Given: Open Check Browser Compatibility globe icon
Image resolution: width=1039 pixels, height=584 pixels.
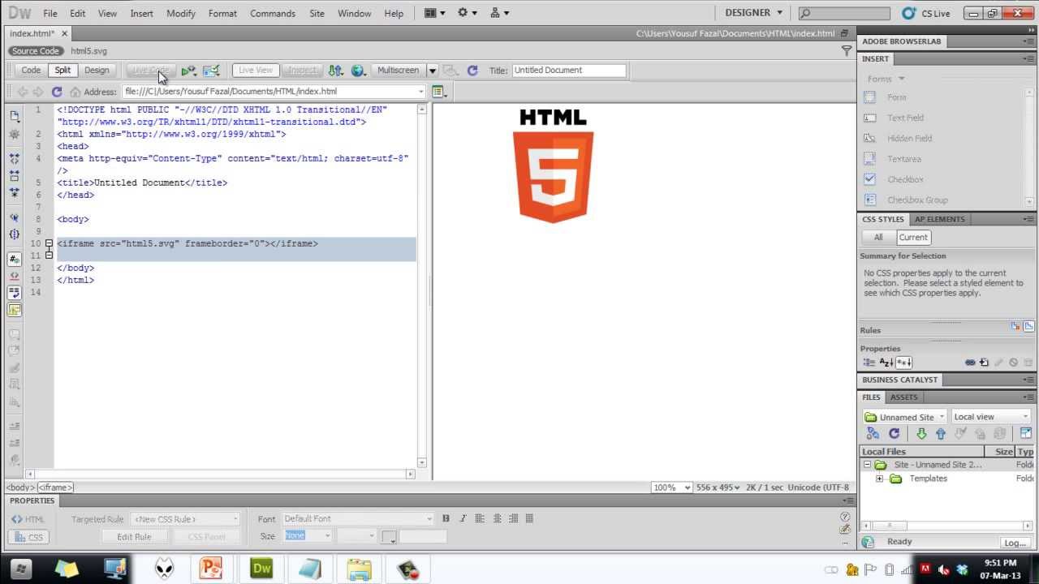Looking at the screenshot, I should [359, 70].
